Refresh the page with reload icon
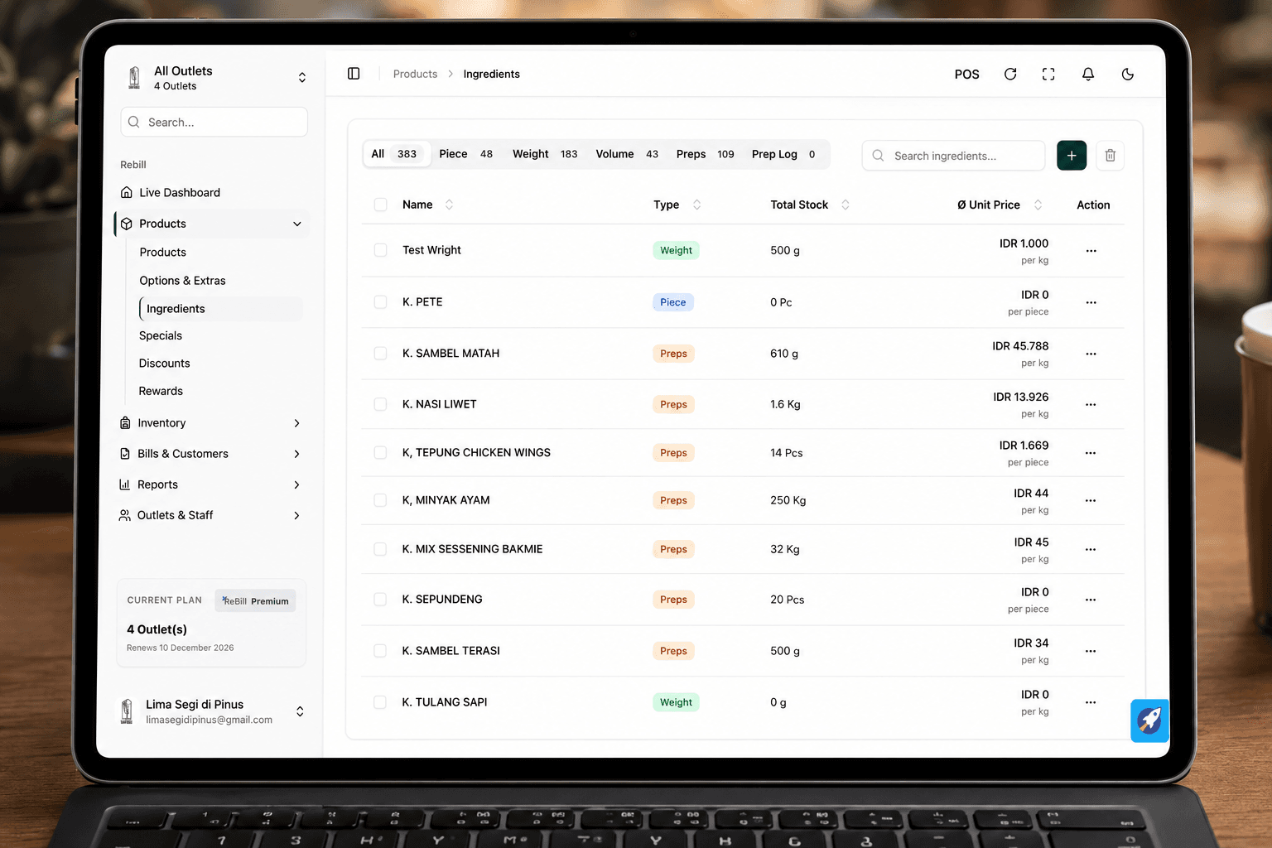Viewport: 1272px width, 848px height. [1010, 74]
